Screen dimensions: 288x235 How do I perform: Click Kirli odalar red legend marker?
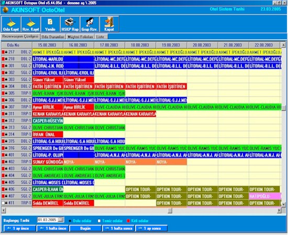coord(128,221)
